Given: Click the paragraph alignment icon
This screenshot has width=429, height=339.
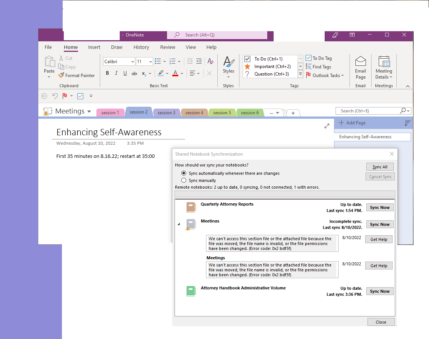Looking at the screenshot, I should 193,73.
